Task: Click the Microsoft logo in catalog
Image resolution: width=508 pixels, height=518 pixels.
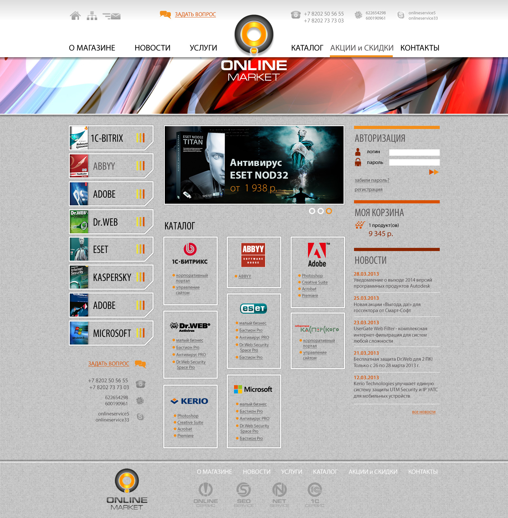Action: click(253, 389)
